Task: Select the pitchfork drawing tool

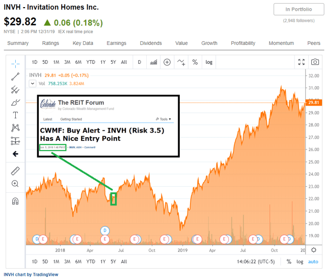Action: coord(15,90)
